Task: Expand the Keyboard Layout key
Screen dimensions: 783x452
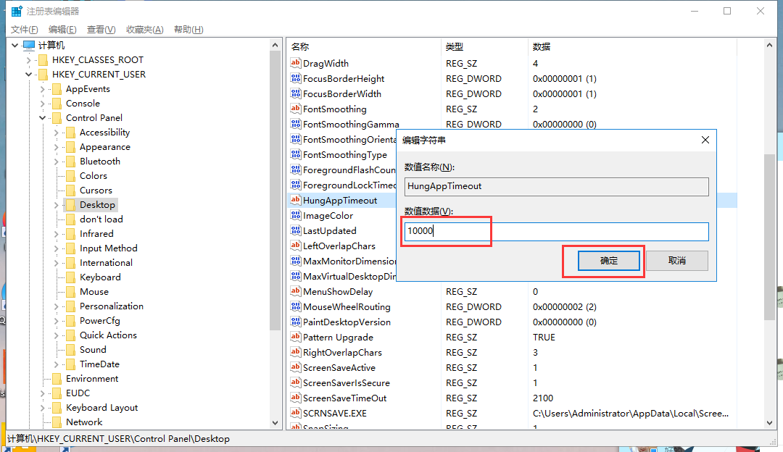Action: (x=43, y=408)
